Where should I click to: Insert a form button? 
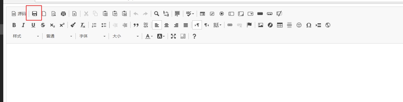(260, 14)
